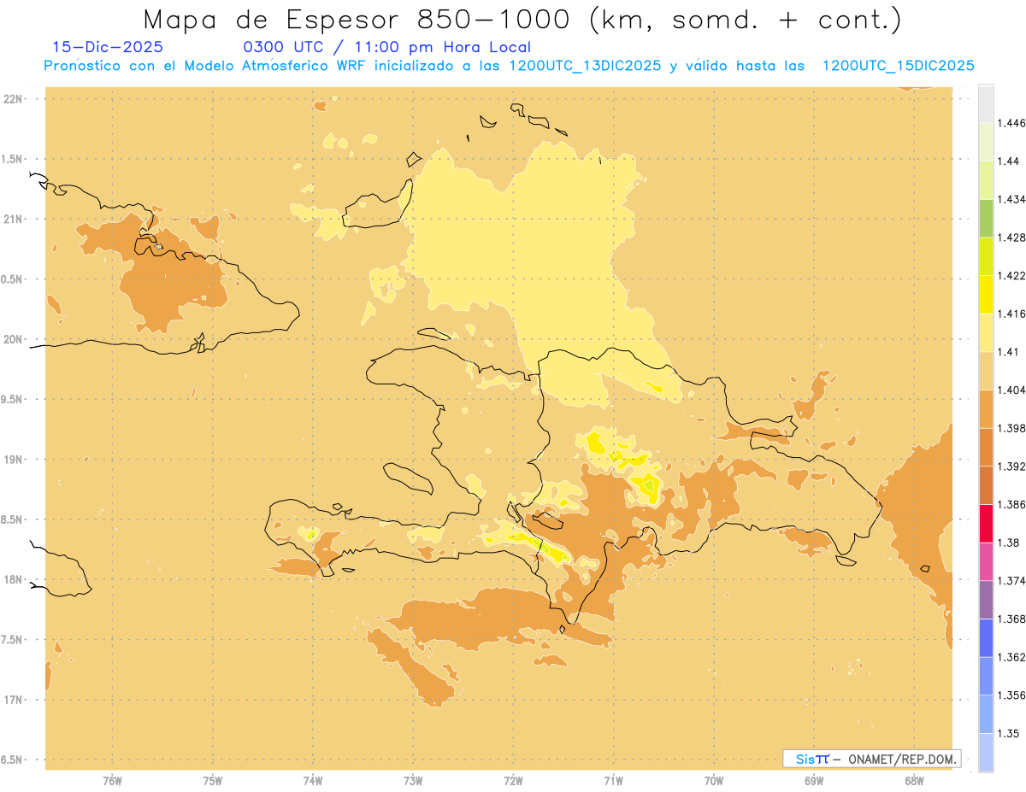Click the time label '0300 UTC / 11:00 pm Hora Local'
Viewport: 1026px width, 792px height.
coord(387,48)
